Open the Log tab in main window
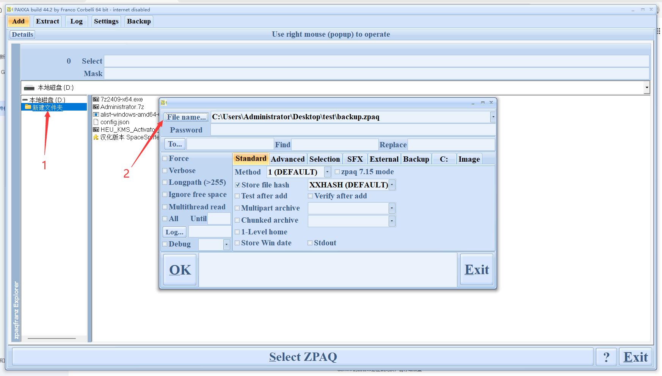The height and width of the screenshot is (376, 662). pos(76,21)
